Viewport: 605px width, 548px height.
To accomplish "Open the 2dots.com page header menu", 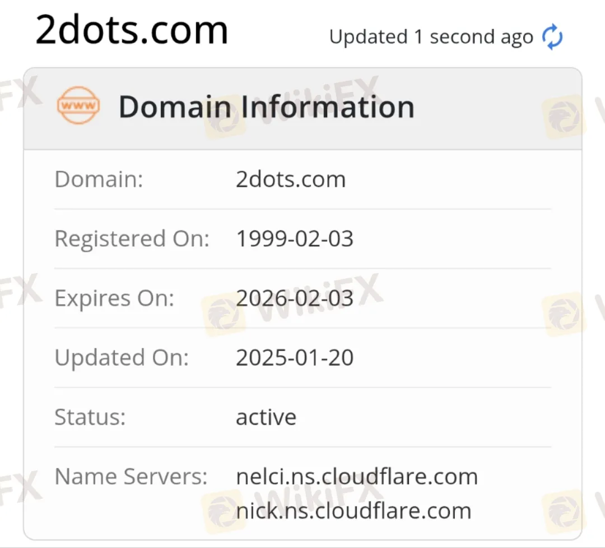I will tap(132, 31).
